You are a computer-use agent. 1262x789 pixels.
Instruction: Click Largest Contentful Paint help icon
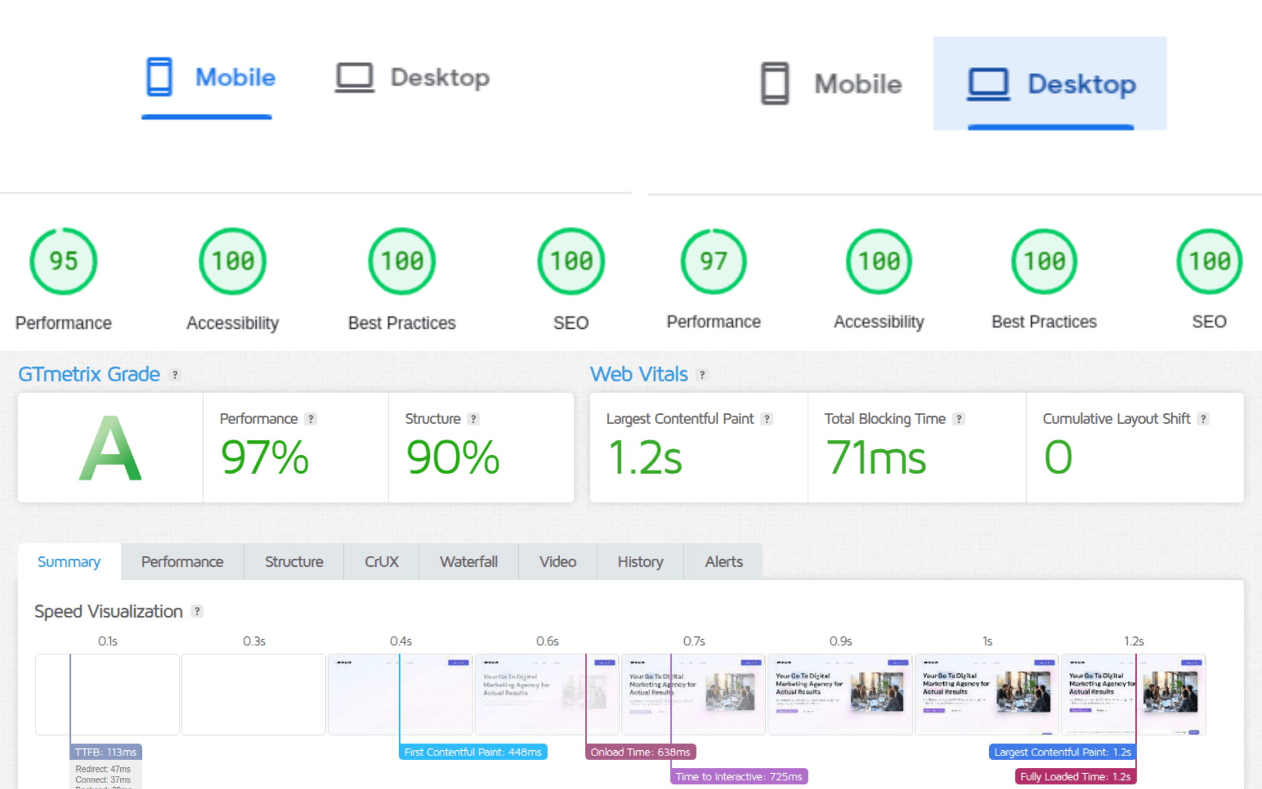pyautogui.click(x=766, y=419)
